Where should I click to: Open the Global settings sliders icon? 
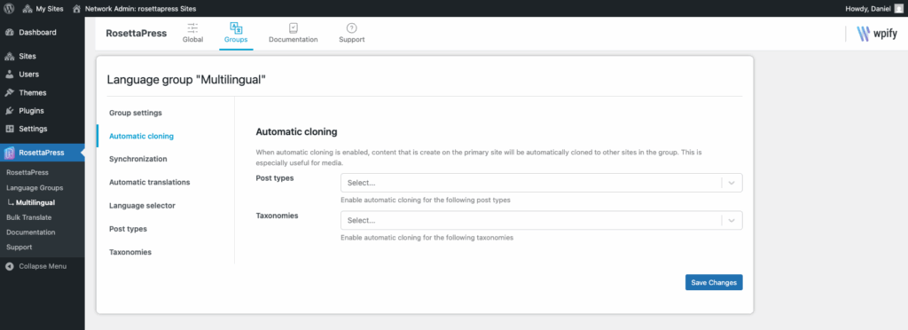point(192,27)
